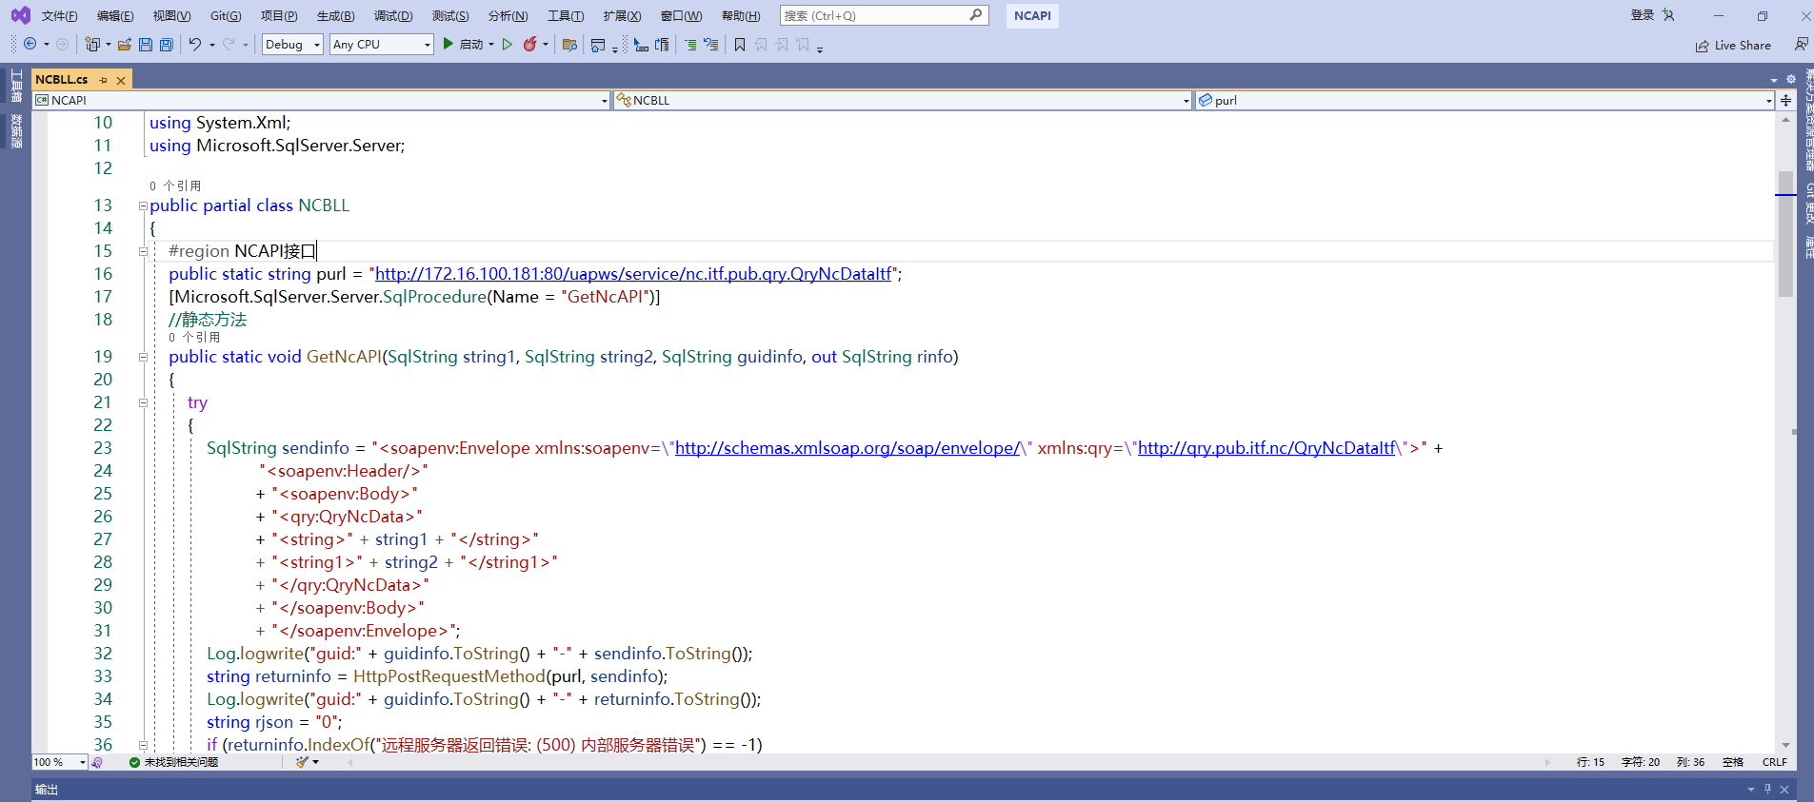Click the Find in Files folder icon
1814x802 pixels.
570,44
